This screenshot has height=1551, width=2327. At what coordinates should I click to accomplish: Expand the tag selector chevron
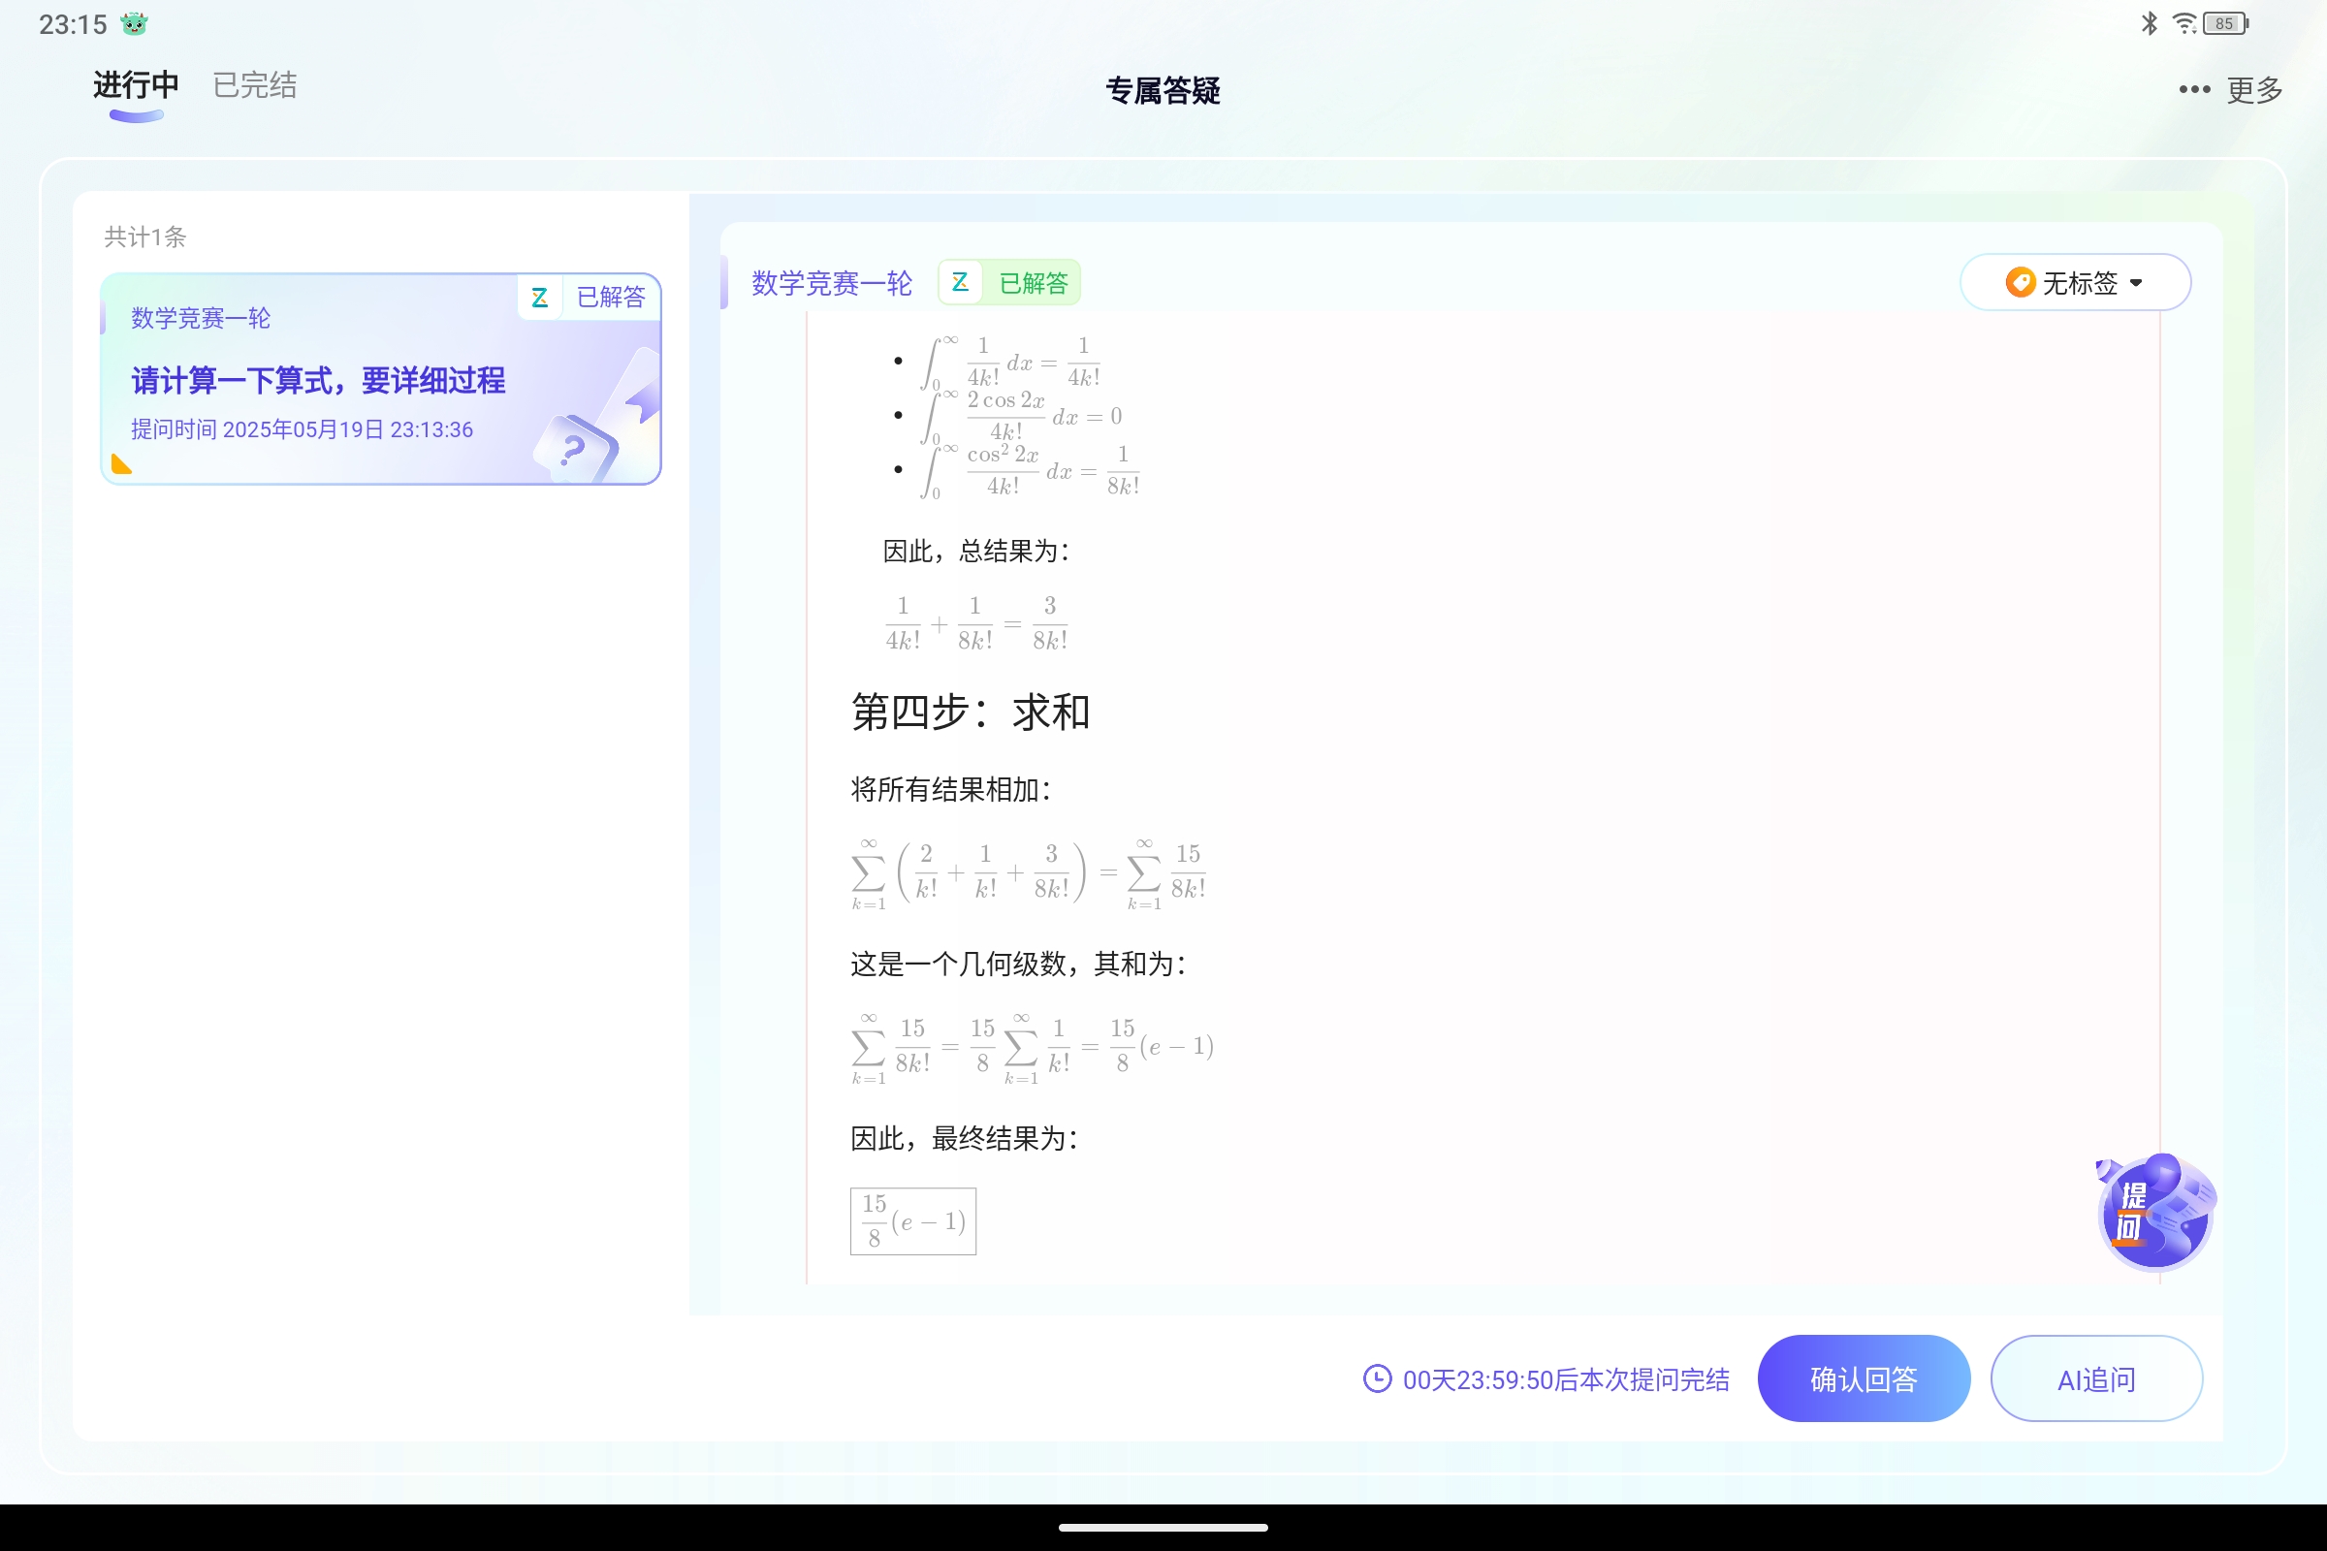(x=2138, y=283)
